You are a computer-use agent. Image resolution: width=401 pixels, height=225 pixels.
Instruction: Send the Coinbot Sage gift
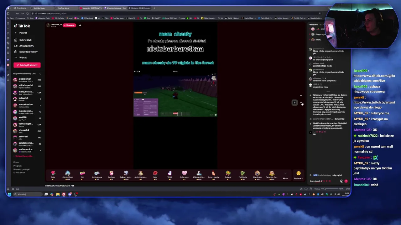pyautogui.click(x=68, y=175)
